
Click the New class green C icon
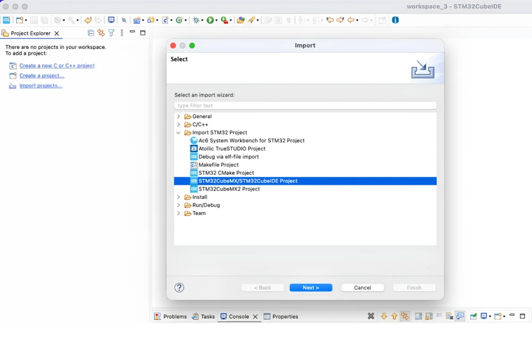[x=179, y=20]
